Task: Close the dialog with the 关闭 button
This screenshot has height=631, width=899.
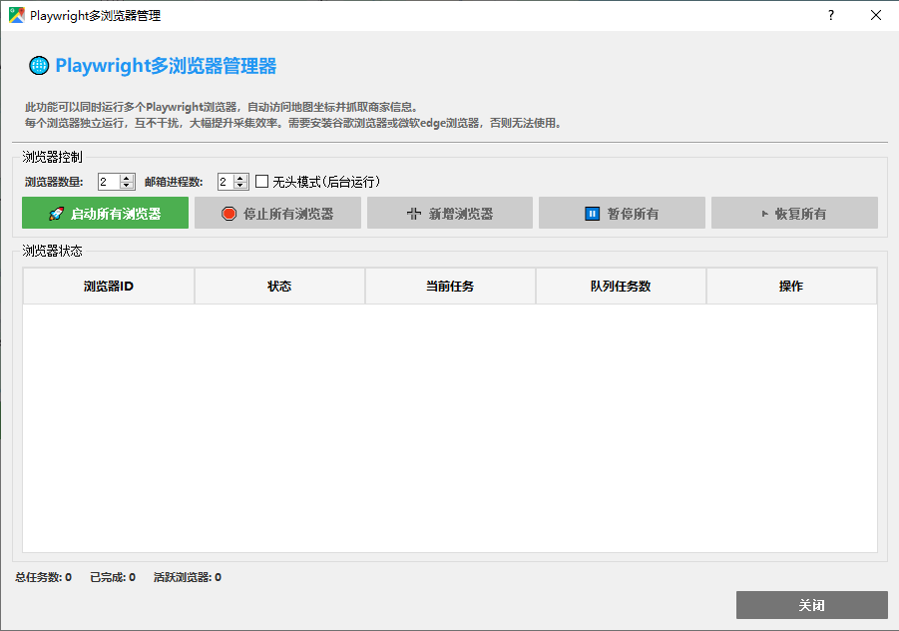Action: pyautogui.click(x=812, y=605)
